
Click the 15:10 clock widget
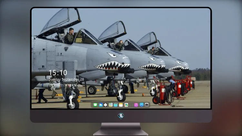click(58, 73)
